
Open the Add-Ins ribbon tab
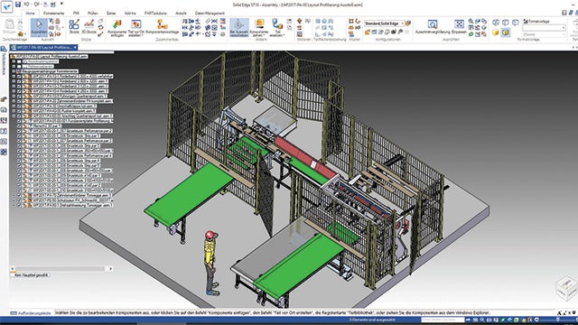(x=130, y=13)
